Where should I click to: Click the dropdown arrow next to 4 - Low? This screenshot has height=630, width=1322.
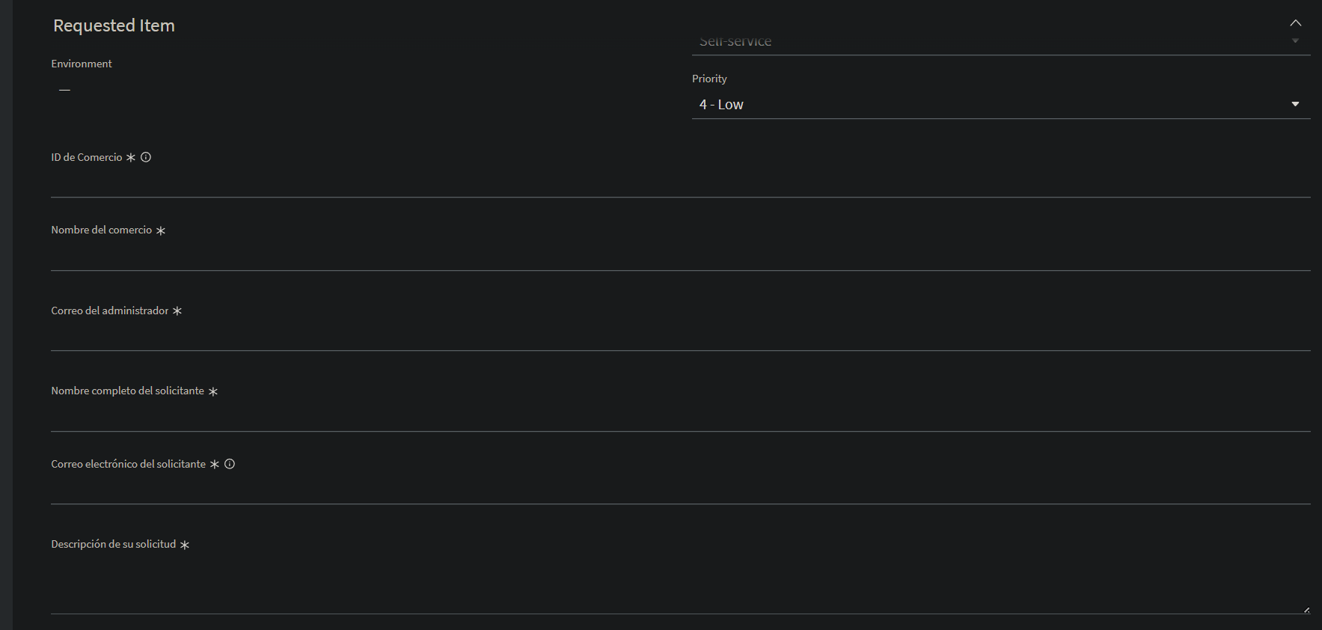pos(1296,104)
